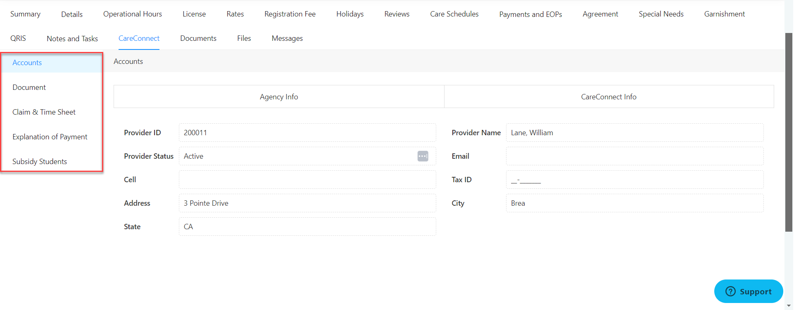This screenshot has width=794, height=310.
Task: Switch to the Holidays tab
Action: (x=350, y=14)
